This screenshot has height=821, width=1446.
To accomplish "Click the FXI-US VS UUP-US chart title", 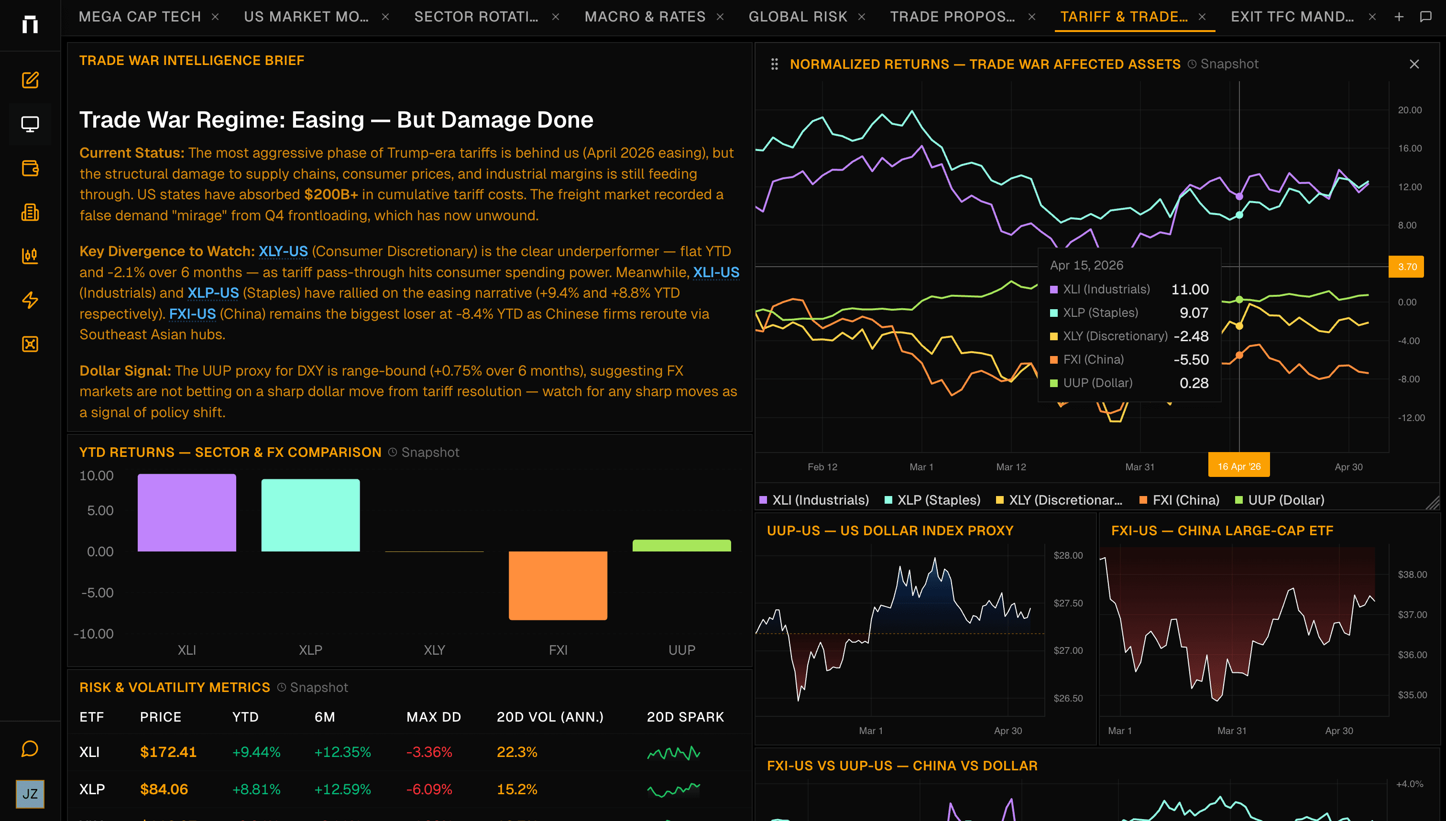I will [x=902, y=766].
